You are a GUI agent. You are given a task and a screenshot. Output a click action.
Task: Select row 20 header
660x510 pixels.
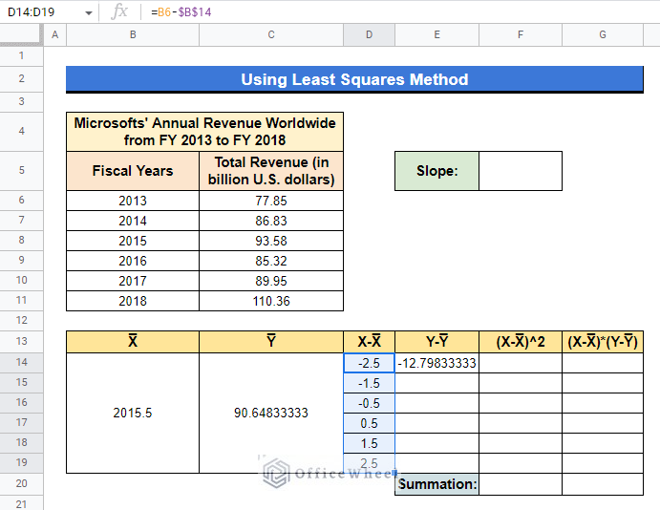click(x=21, y=483)
